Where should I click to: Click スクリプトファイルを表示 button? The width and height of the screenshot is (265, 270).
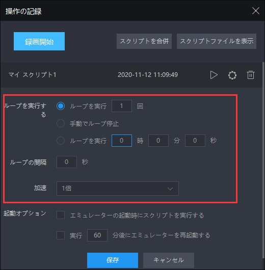tap(217, 41)
